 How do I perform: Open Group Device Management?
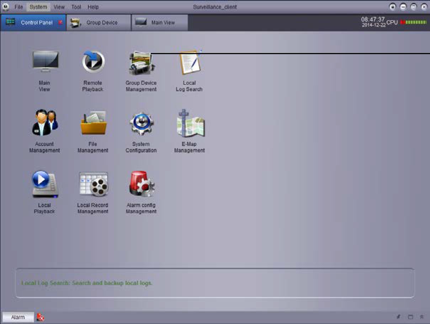click(x=141, y=63)
